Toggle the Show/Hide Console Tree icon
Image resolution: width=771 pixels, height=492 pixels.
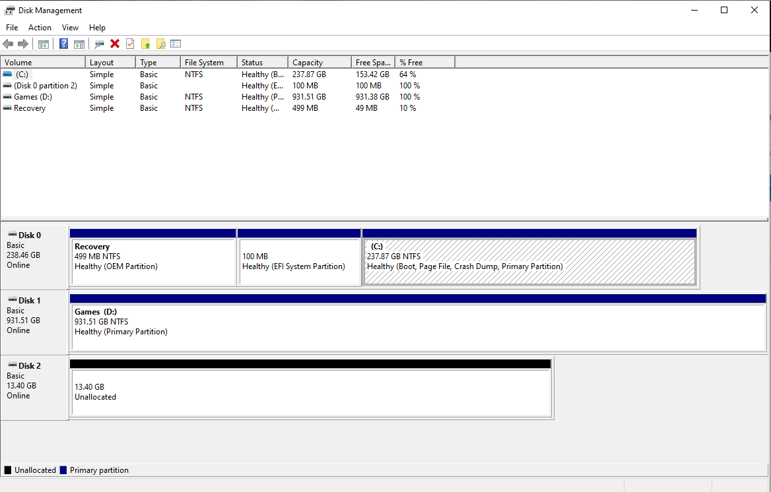click(x=44, y=44)
